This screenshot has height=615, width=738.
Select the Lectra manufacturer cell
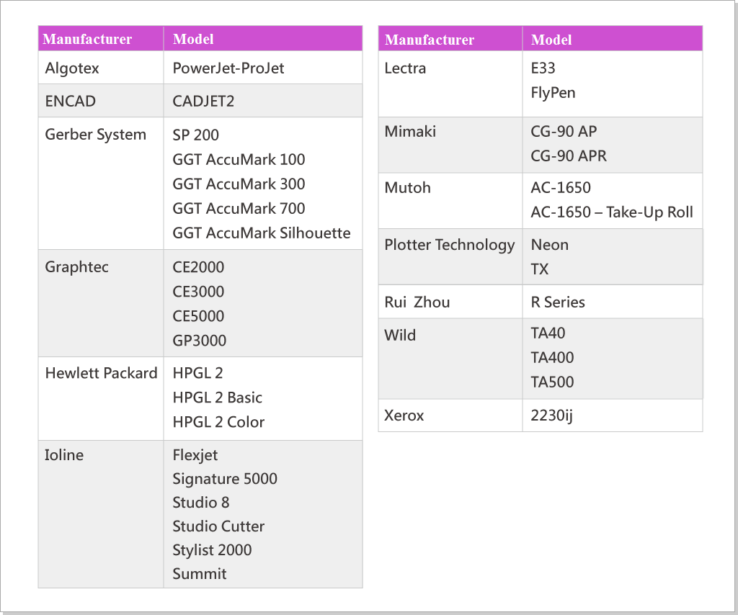(x=405, y=68)
